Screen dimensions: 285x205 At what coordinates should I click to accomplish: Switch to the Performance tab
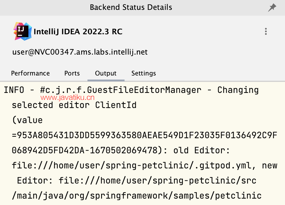click(x=30, y=73)
